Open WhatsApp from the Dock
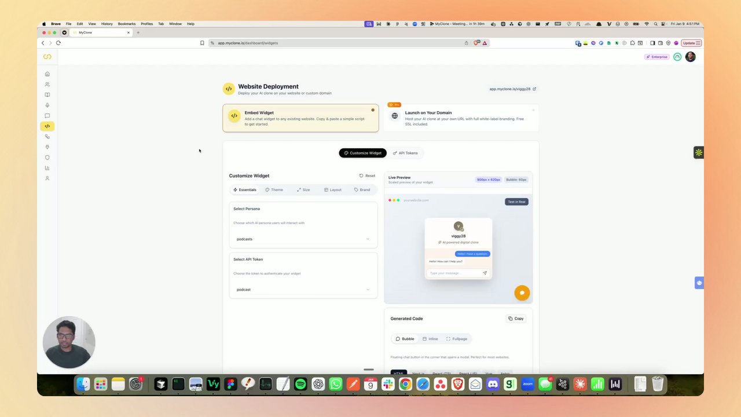This screenshot has height=417, width=741. point(335,384)
